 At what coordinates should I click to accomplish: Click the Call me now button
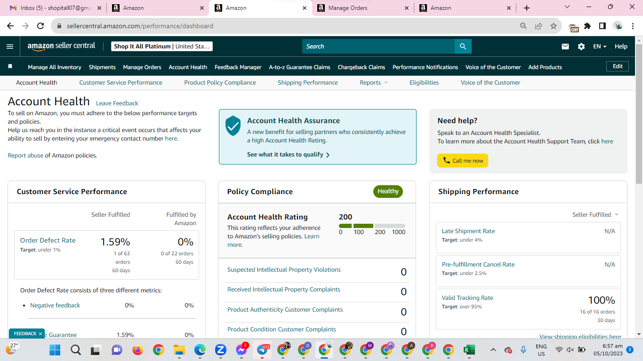pyautogui.click(x=463, y=161)
